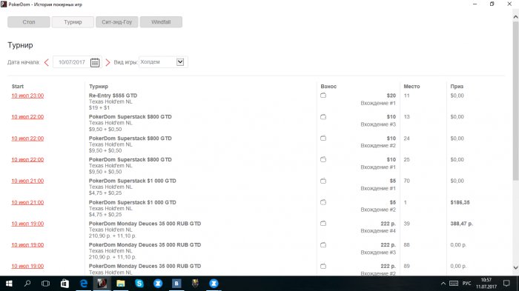
Task: Open 10 июл 22:00 link for Вхождение #2 Superstack $800
Action: 27,138
